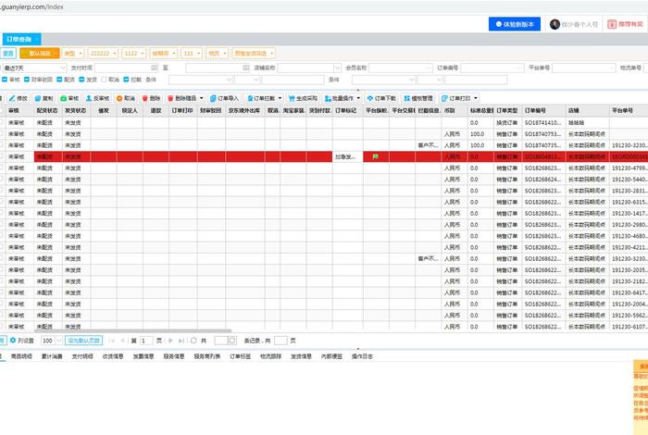Screen dimensions: 648x435
Task: Switch to the 操作日志 tab
Action: (361, 355)
